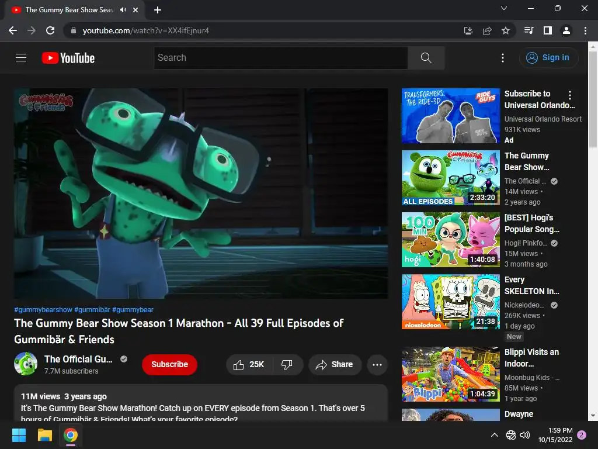Open Hogi's Popular Songs thumbnail
This screenshot has height=449, width=598.
451,240
